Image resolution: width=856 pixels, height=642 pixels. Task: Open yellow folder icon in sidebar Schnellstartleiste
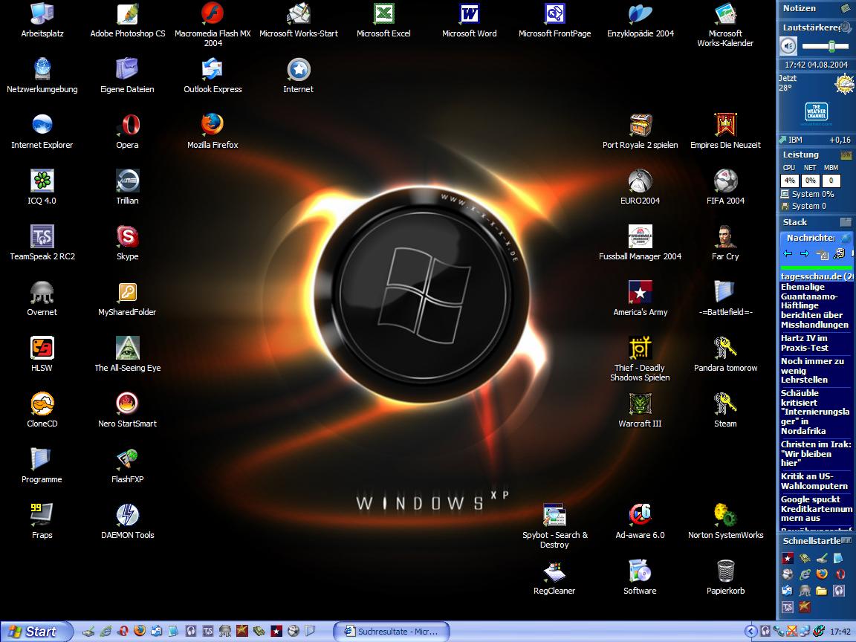tap(821, 590)
